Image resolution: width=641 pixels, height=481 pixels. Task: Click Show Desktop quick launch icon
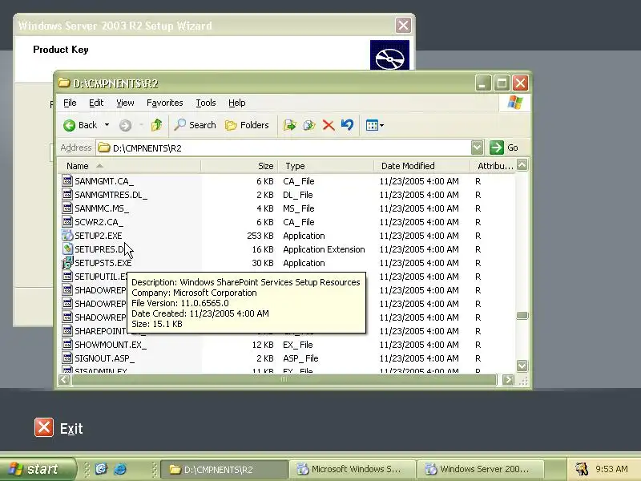coord(101,469)
